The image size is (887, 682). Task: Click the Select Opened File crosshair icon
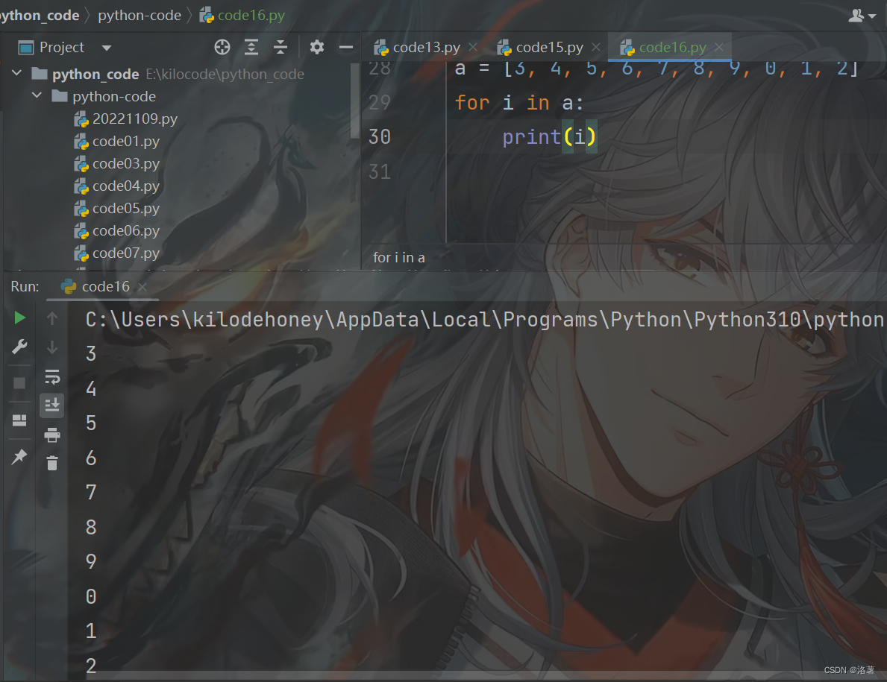pyautogui.click(x=222, y=47)
